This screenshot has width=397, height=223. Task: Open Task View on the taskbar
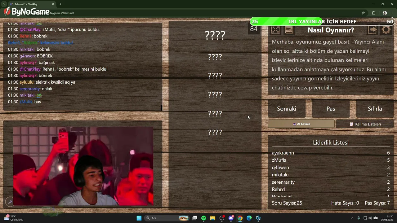(194, 218)
